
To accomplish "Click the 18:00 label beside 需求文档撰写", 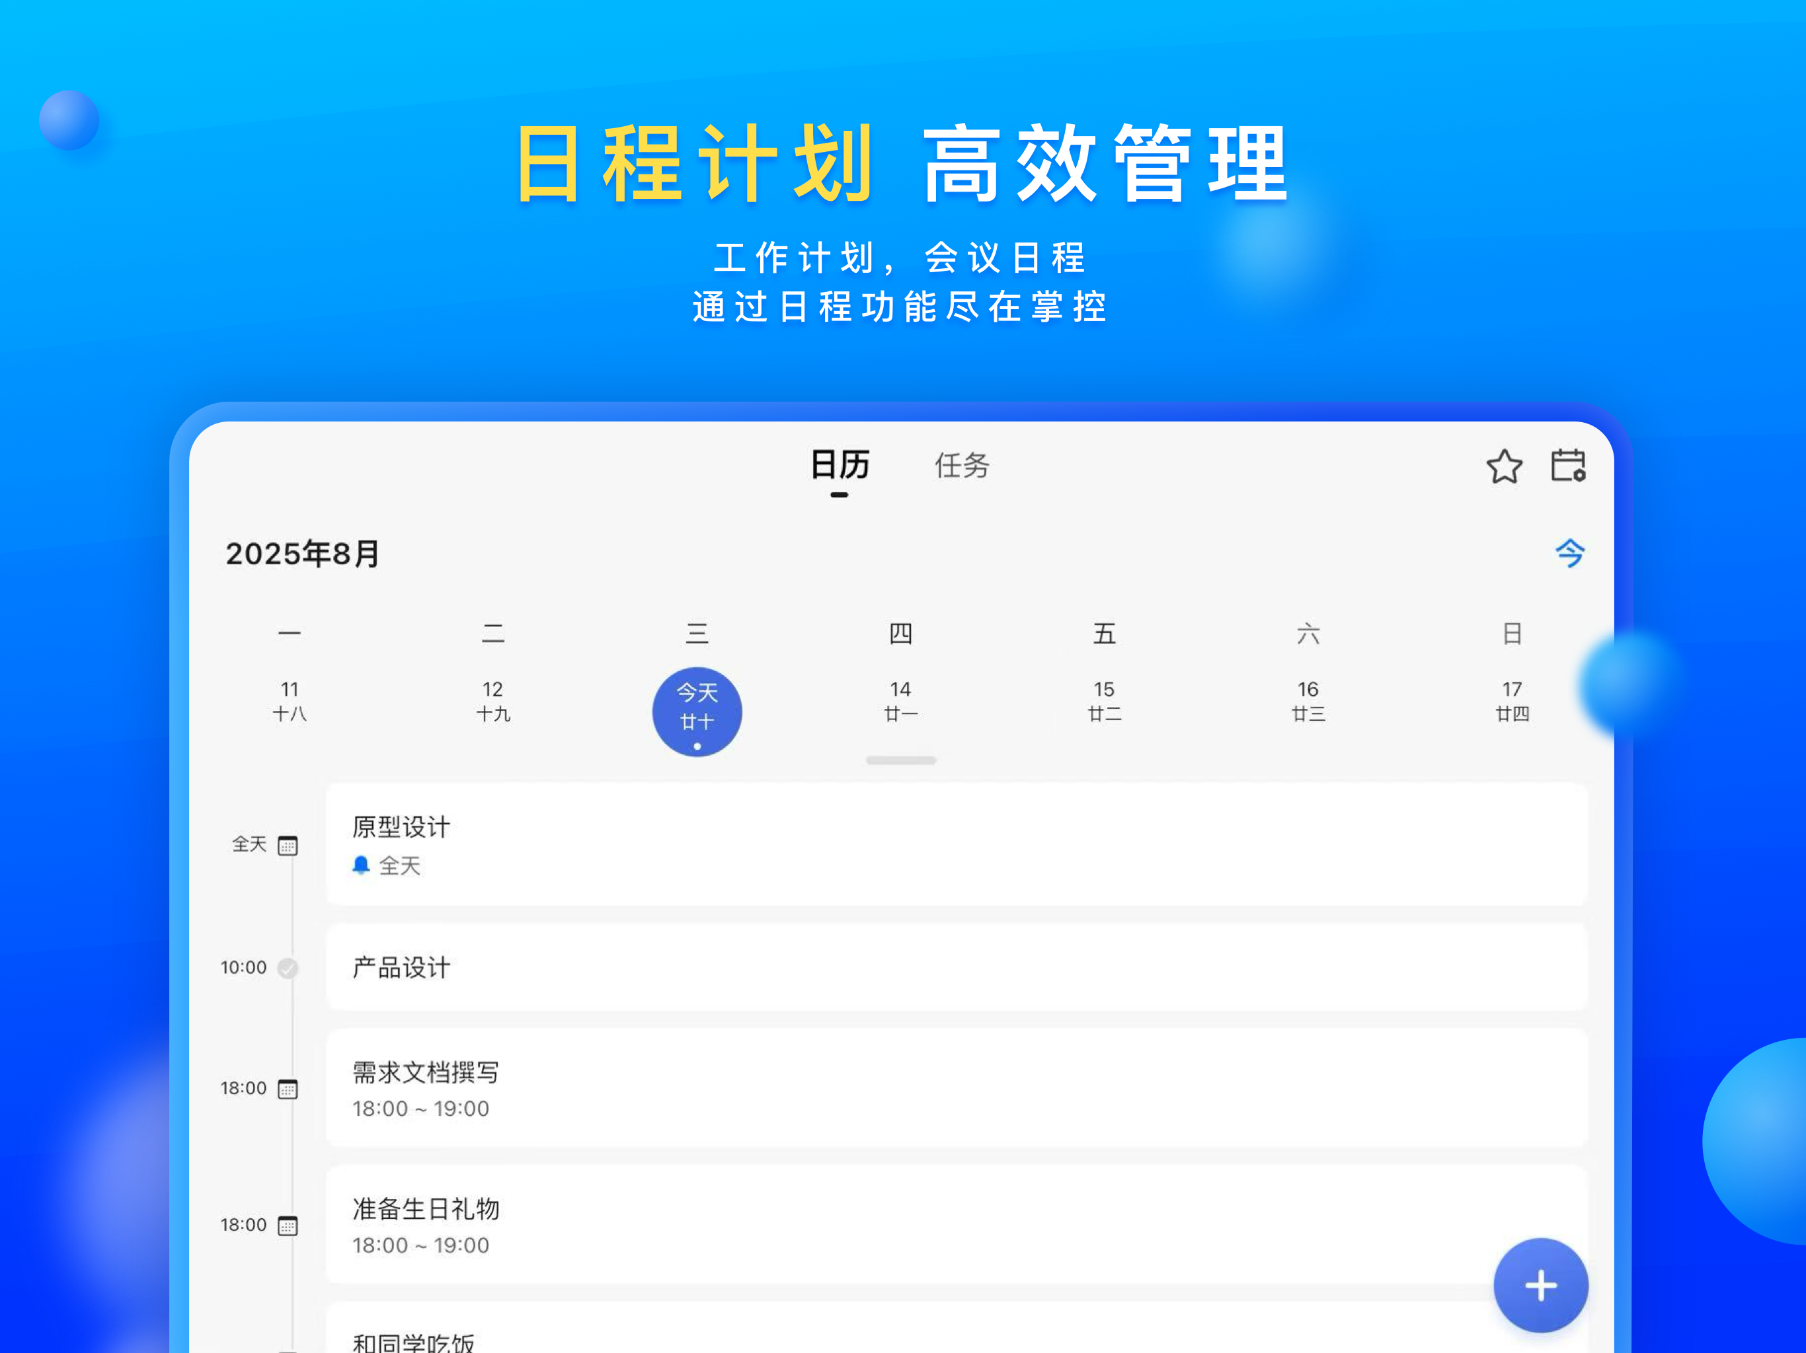I will [x=243, y=1089].
